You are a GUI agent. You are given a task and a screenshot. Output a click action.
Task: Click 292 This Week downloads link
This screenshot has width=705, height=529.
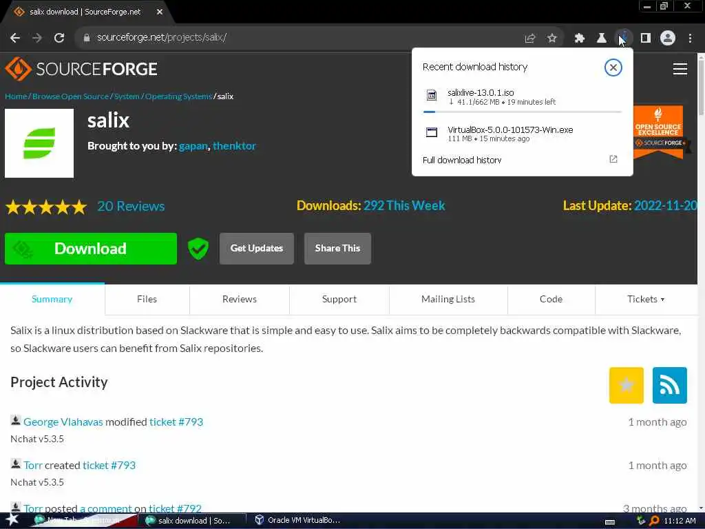404,205
